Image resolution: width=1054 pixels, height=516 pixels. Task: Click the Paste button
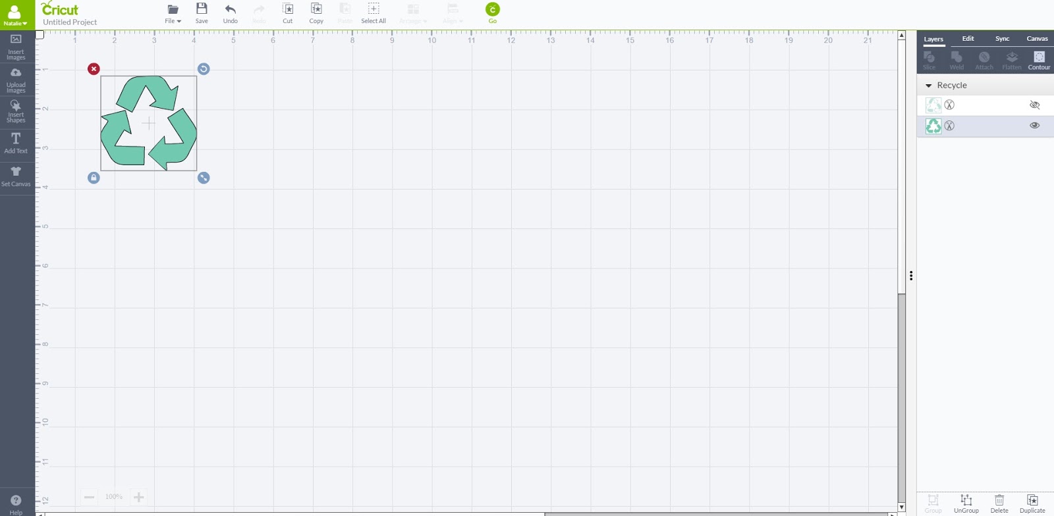pyautogui.click(x=345, y=13)
